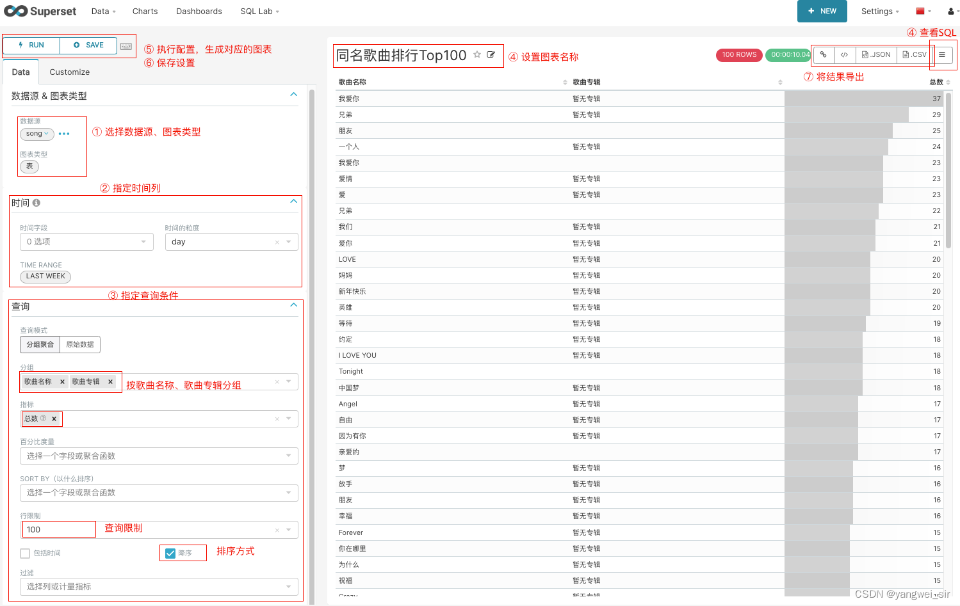The image size is (960, 606).
Task: Remove 歌曲名称 from grouping
Action: tap(62, 382)
